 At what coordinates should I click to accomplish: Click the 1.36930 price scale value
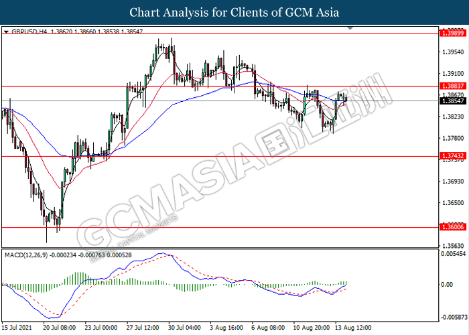(453, 182)
